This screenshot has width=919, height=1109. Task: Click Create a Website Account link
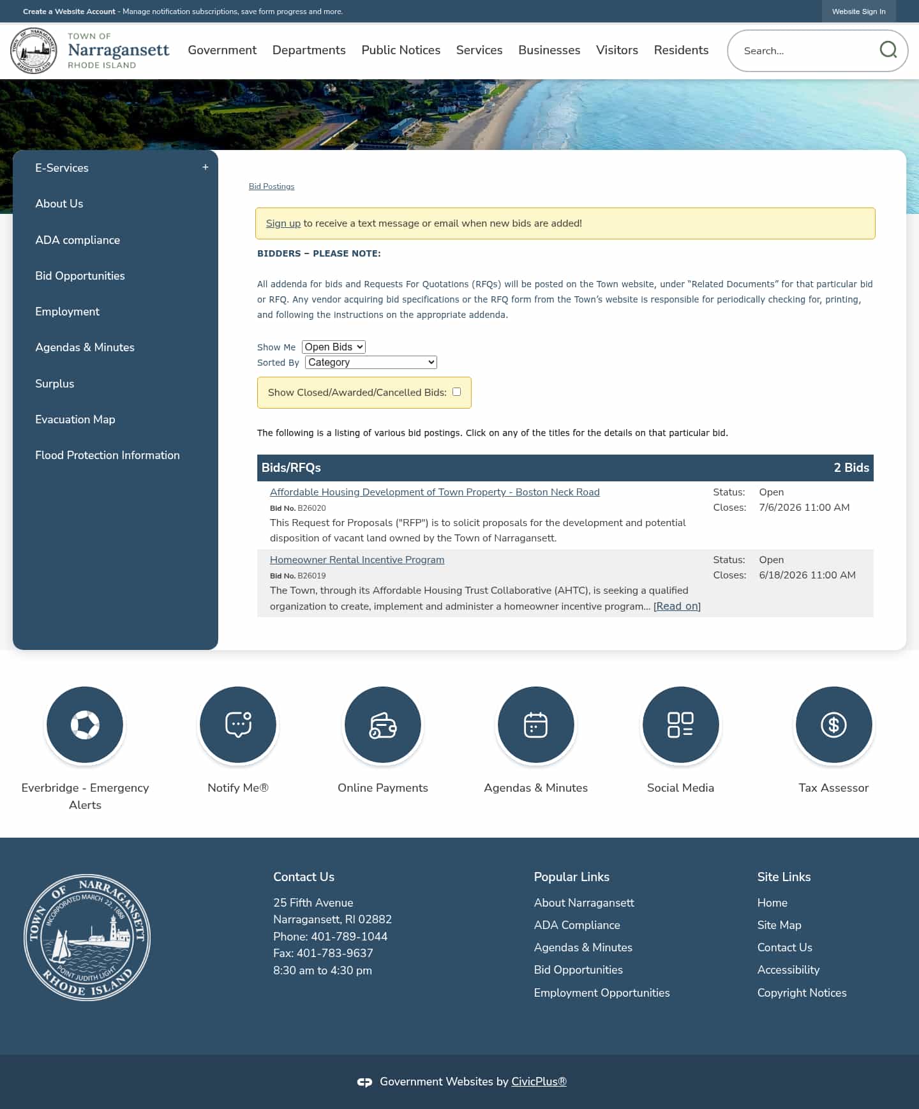(x=69, y=11)
